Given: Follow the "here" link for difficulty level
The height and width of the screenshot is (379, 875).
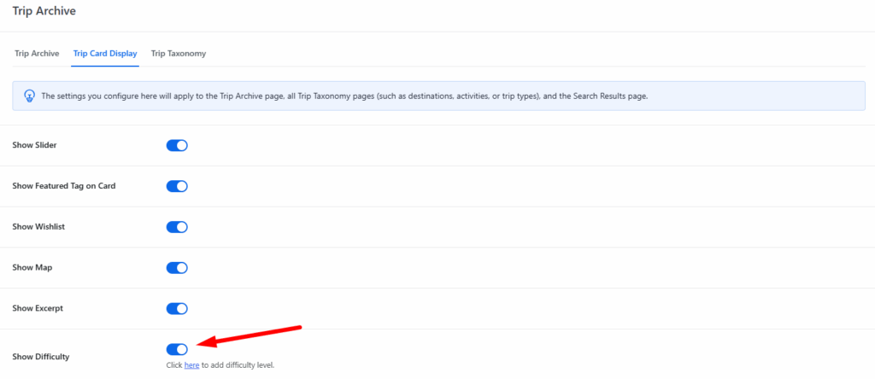Looking at the screenshot, I should [191, 365].
